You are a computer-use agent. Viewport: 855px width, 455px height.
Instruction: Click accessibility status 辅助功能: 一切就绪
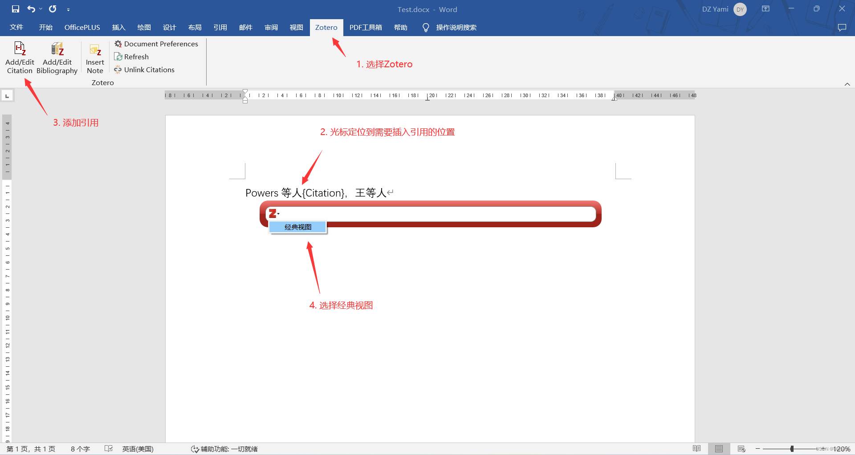coord(224,449)
